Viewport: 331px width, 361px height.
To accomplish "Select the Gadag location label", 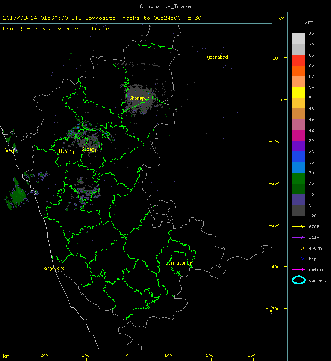I will (89, 150).
